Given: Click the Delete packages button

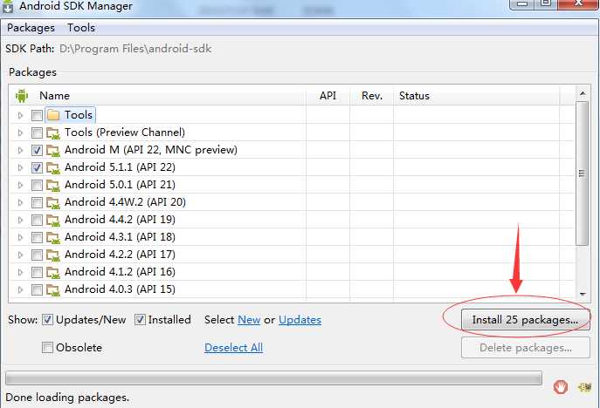Looking at the screenshot, I should tap(526, 348).
